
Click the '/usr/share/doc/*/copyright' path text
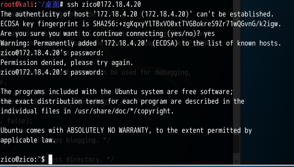tap(123, 111)
